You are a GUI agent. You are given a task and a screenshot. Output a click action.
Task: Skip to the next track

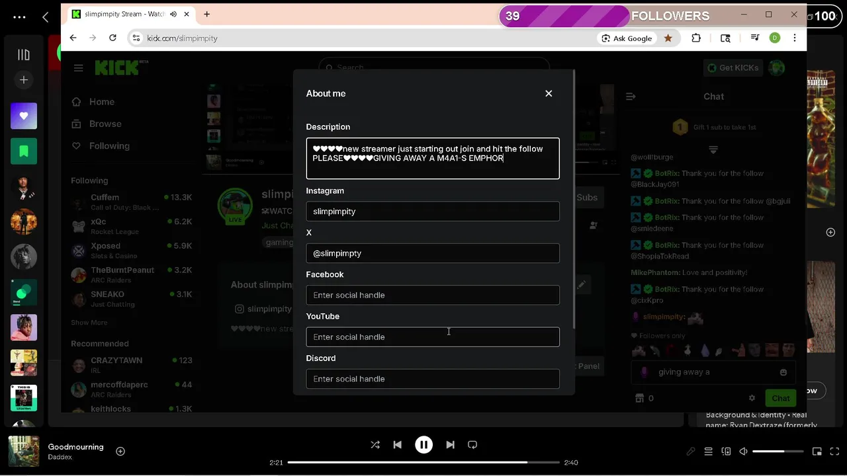coord(450,445)
